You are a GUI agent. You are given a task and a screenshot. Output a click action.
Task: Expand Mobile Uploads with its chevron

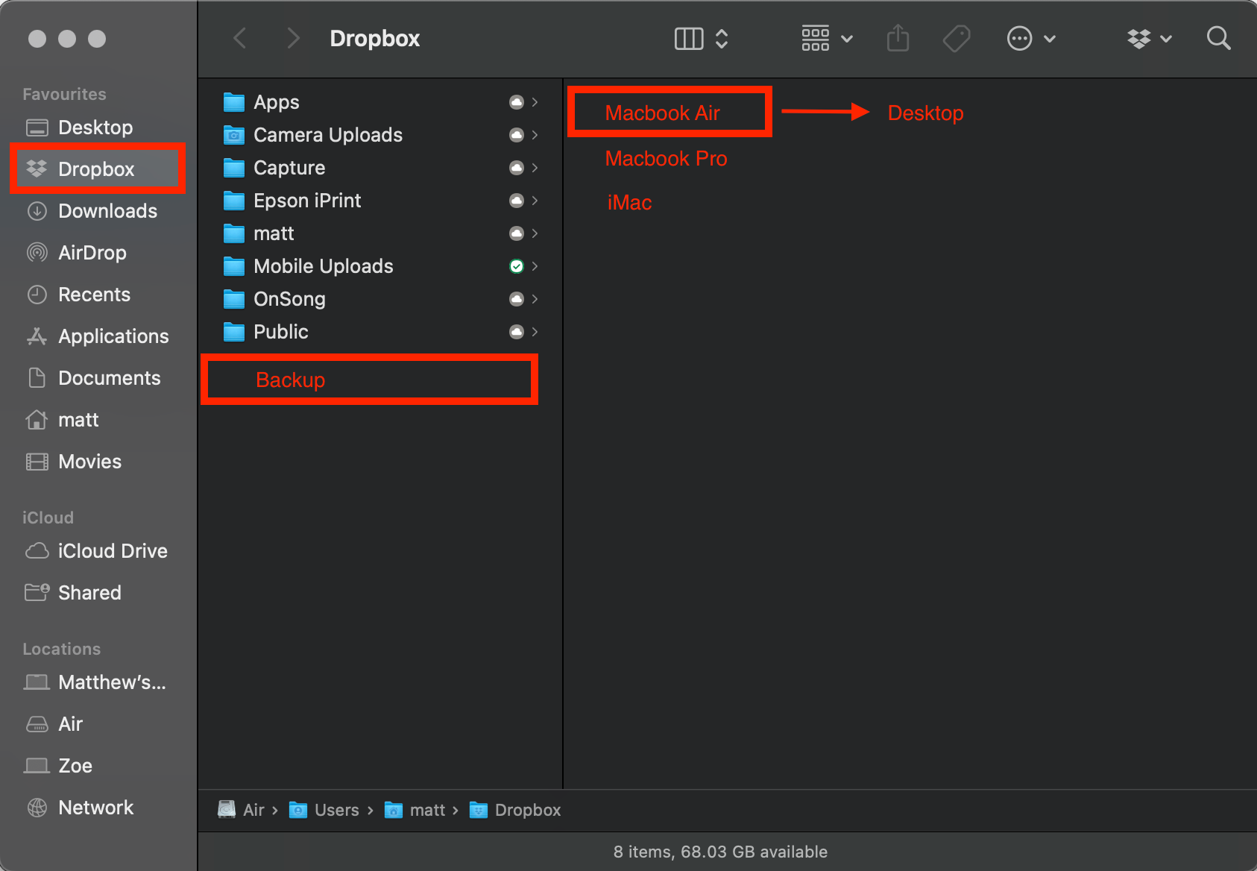point(535,266)
